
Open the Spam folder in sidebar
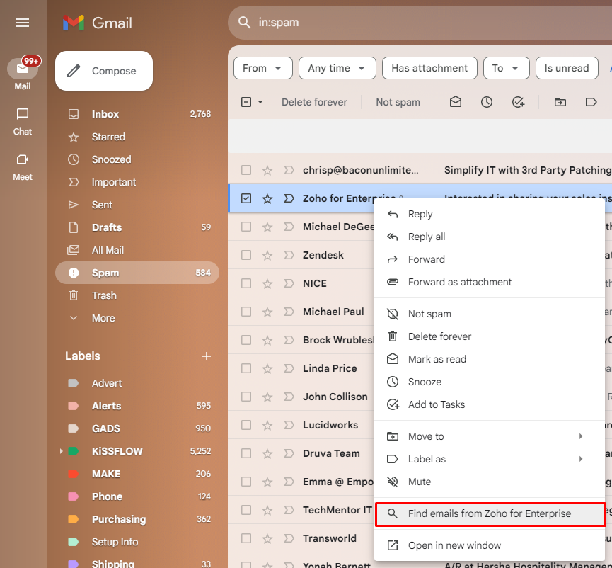(x=137, y=273)
